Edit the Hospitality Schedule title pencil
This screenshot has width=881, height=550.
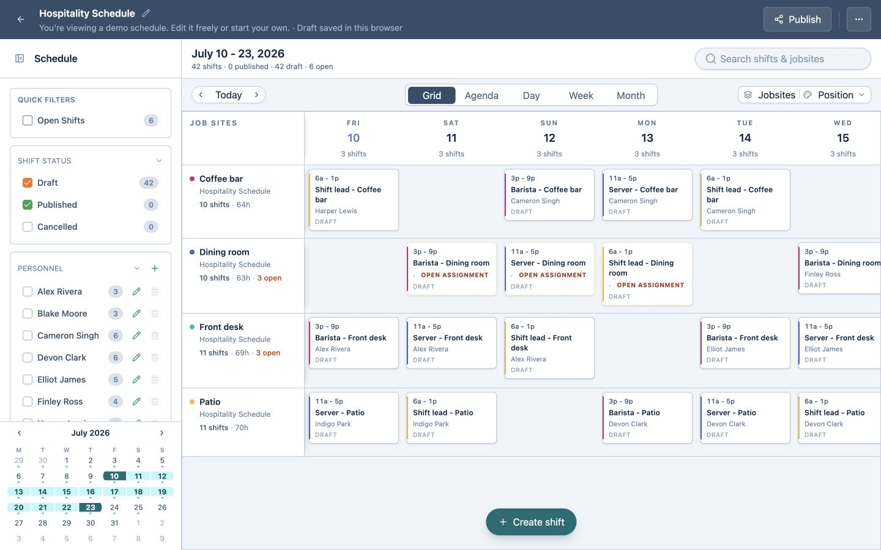coord(146,13)
